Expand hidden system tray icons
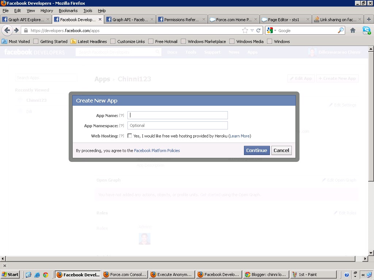Image resolution: width=374 pixels, height=280 pixels. coord(363,275)
